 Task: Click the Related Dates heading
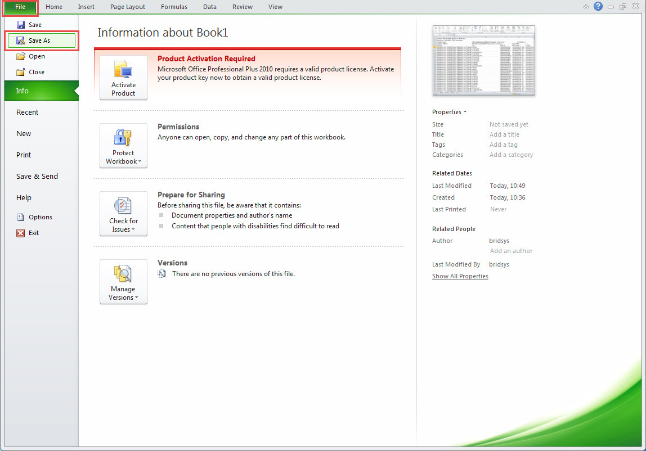coord(452,173)
